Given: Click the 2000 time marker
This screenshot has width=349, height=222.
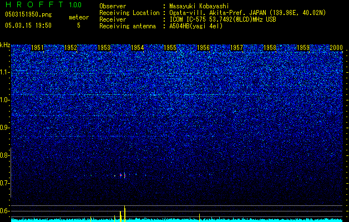Looking at the screenshot, I should click(x=336, y=48).
